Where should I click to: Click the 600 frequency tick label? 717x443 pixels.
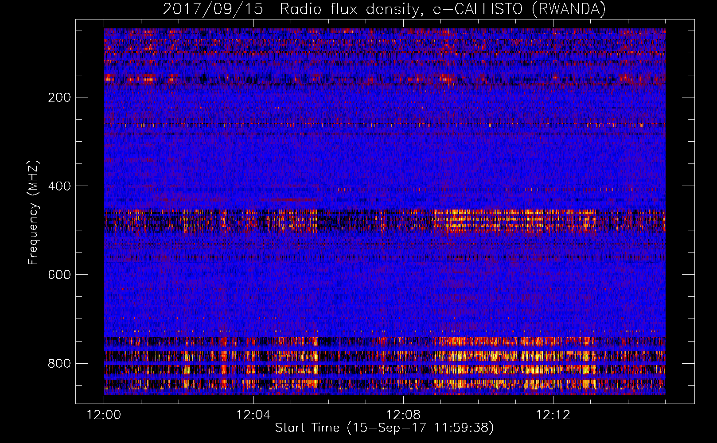pos(59,275)
